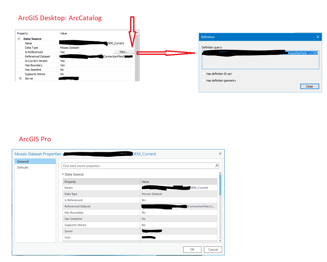Select the Has Seamline row in ArcGIS Pro
The image size is (327, 262).
[140, 219]
